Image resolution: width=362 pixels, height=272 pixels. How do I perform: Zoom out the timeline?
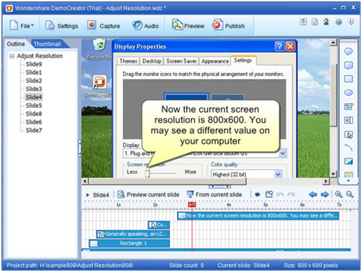(x=350, y=194)
